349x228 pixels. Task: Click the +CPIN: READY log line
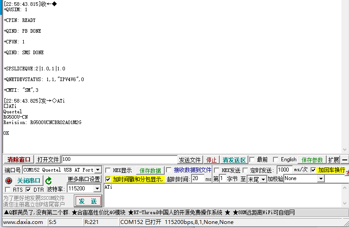pyautogui.click(x=20, y=20)
